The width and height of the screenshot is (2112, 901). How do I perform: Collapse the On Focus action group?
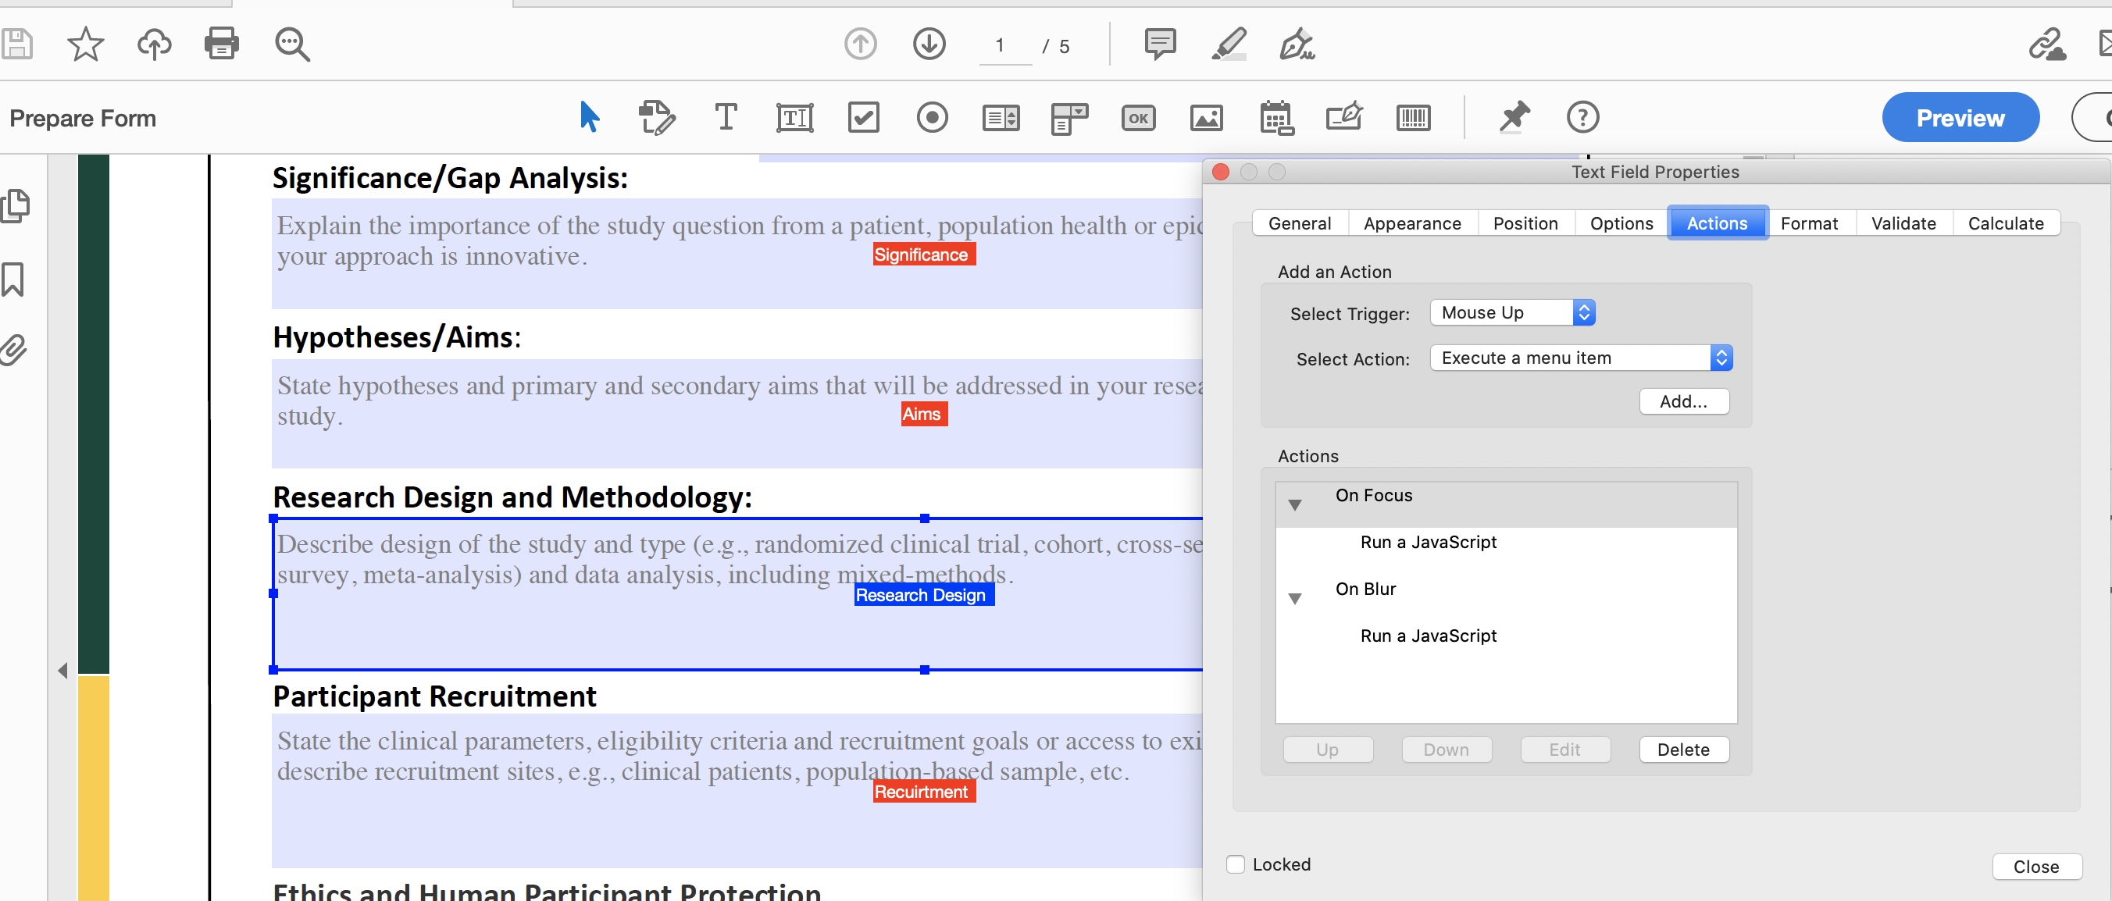[1296, 504]
